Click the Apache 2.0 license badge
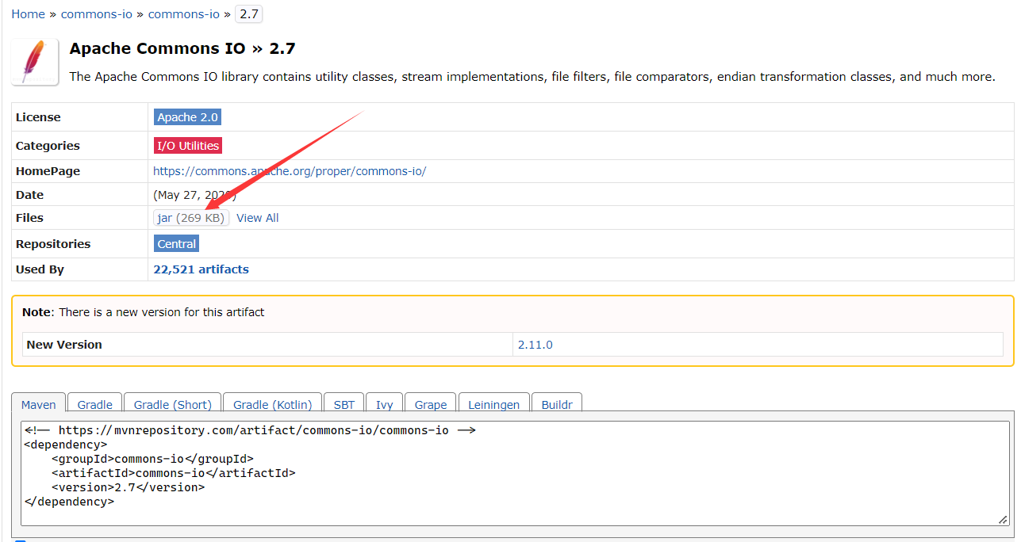1021x542 pixels. (x=187, y=117)
